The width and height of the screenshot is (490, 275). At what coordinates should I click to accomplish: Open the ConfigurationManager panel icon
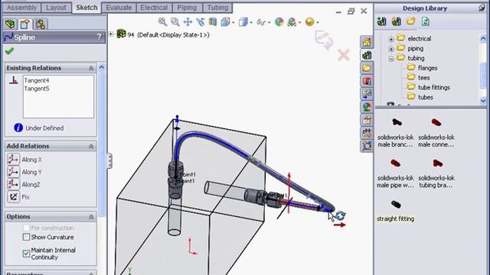pyautogui.click(x=41, y=24)
